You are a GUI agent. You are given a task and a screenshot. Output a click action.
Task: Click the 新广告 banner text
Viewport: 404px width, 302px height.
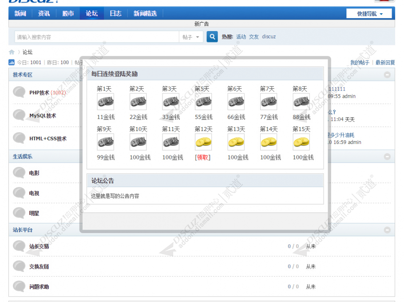pos(202,24)
